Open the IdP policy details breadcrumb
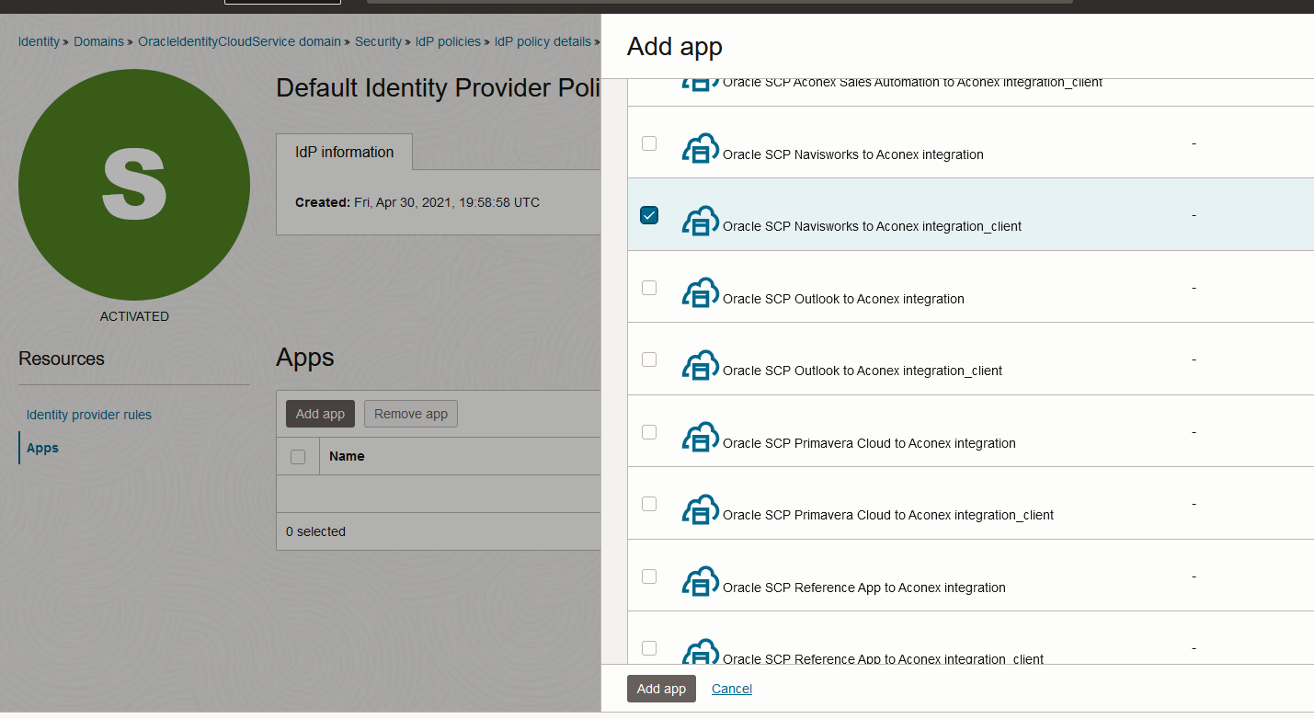1314x719 pixels. pyautogui.click(x=543, y=41)
